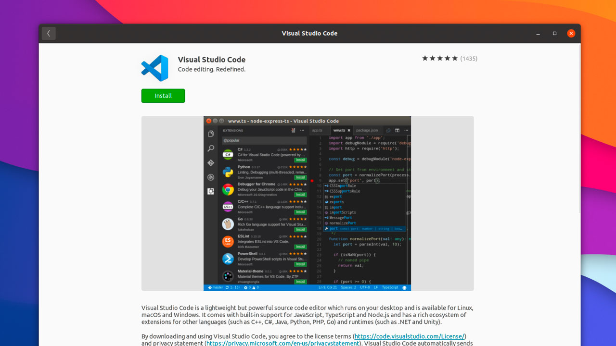Install Visual Studio Code
Image resolution: width=616 pixels, height=346 pixels.
[x=163, y=96]
